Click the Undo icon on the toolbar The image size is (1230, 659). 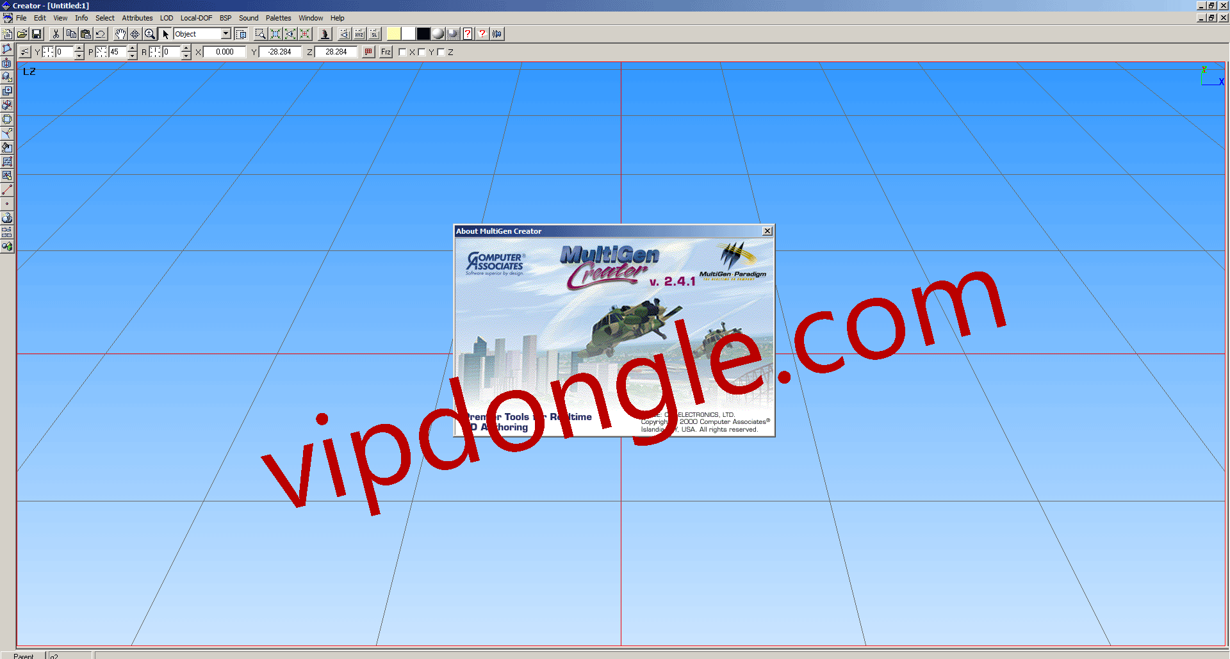coord(99,33)
